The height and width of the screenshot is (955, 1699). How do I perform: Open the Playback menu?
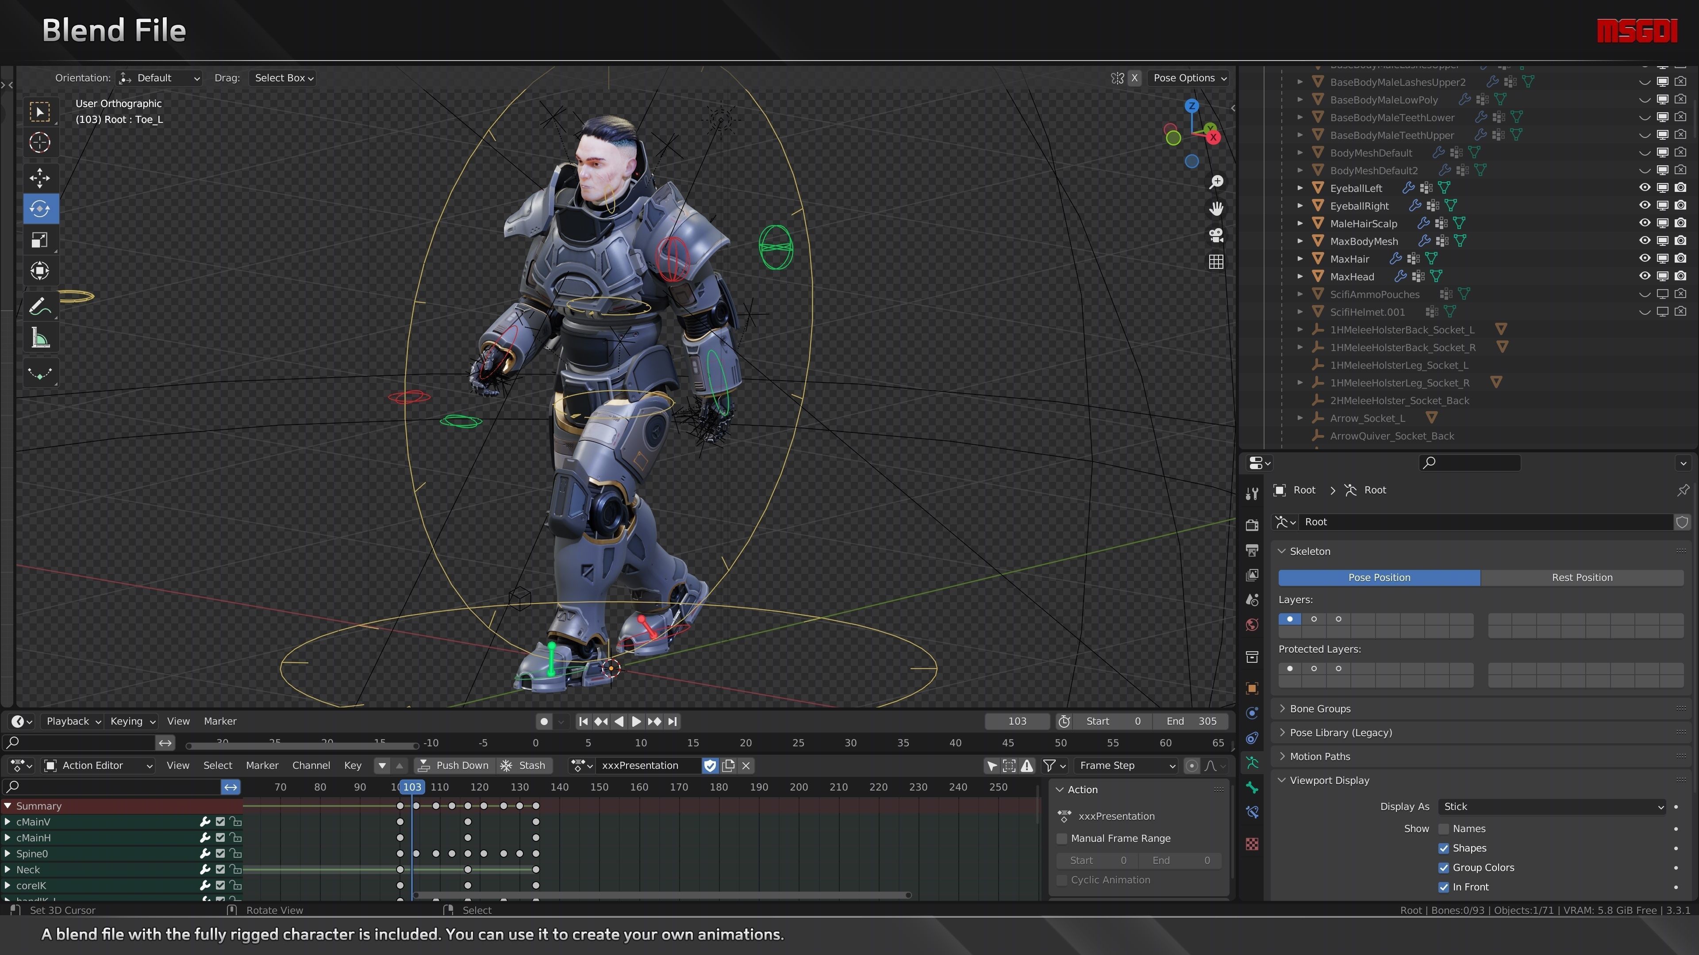[x=73, y=722]
